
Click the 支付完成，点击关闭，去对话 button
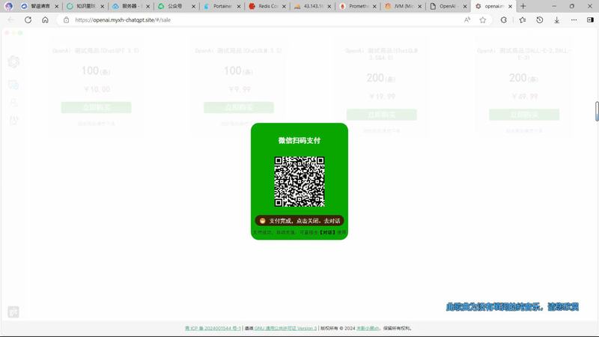[x=299, y=220]
